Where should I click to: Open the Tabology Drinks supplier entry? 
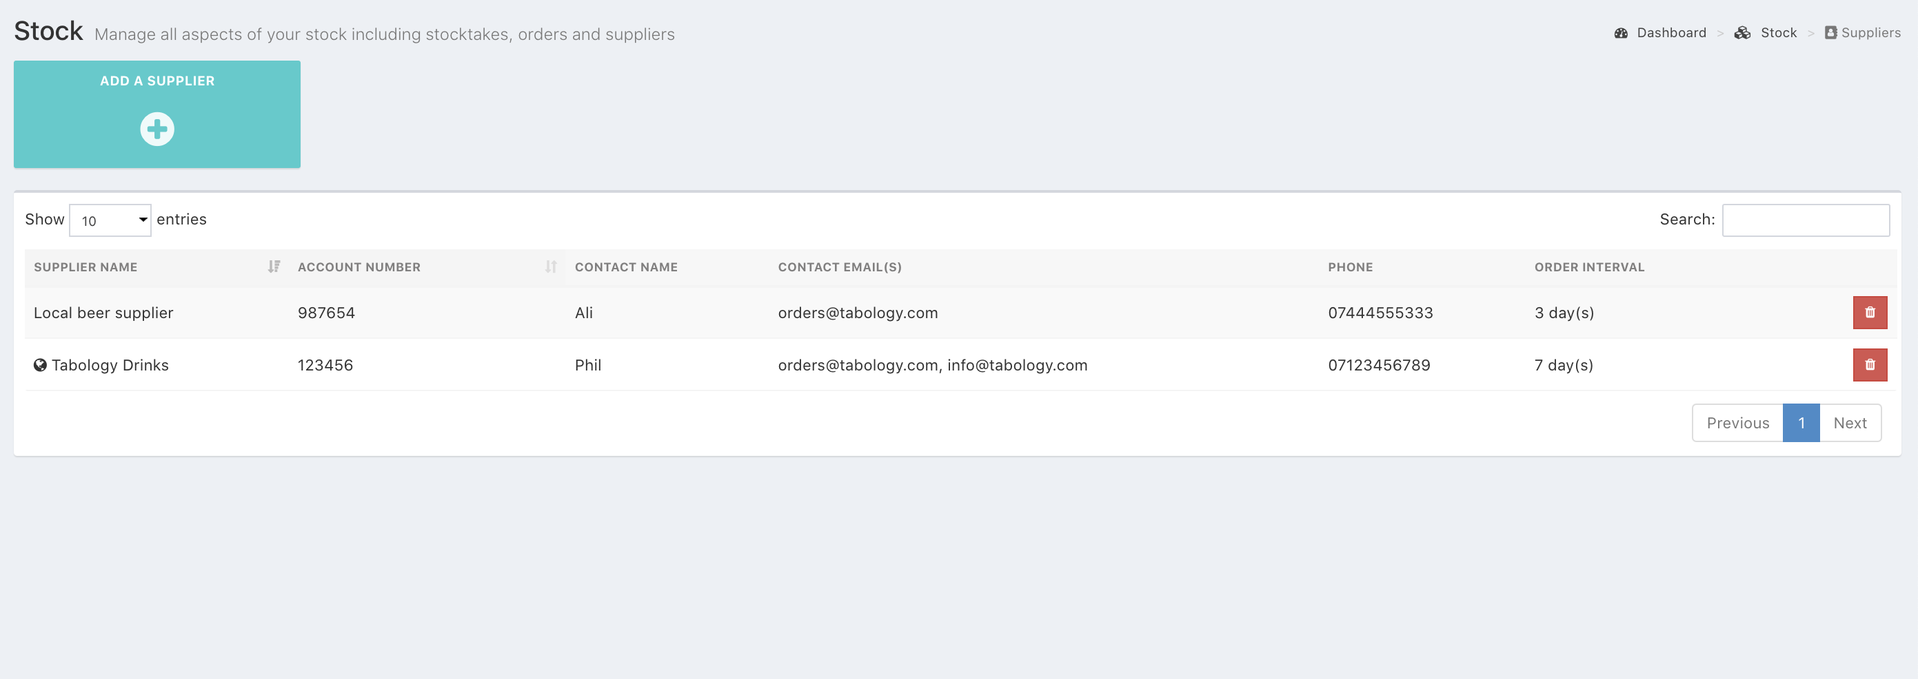point(110,364)
